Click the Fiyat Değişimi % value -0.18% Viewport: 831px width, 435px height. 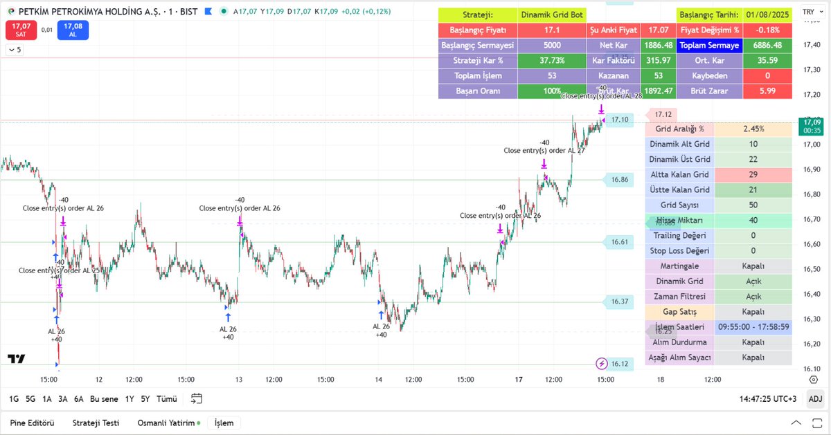(x=767, y=30)
